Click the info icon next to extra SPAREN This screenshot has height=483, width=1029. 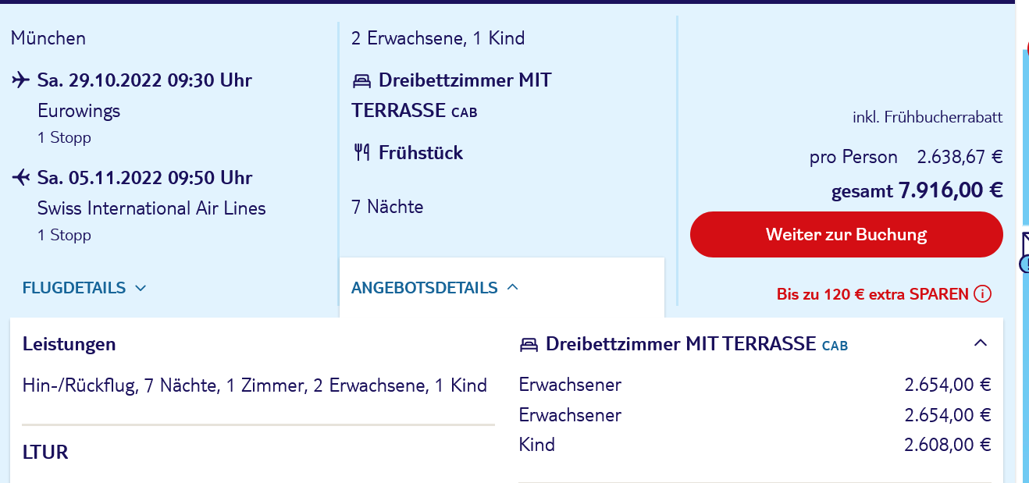(x=983, y=294)
